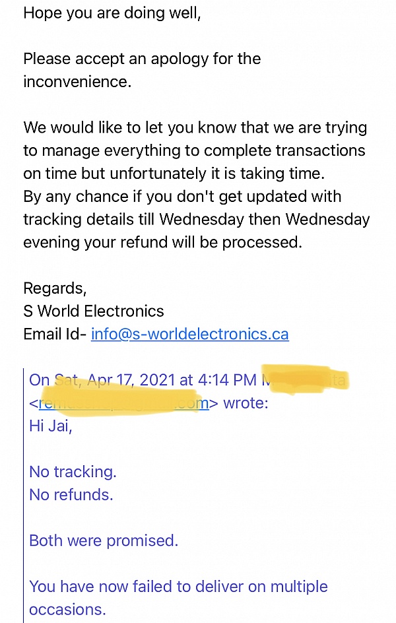Viewport: 396px width, 623px height.
Task: Click the 'S World Electronics' signature name
Action: (x=93, y=311)
